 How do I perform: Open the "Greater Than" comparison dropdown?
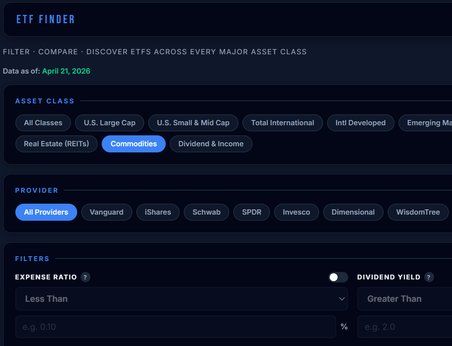pyautogui.click(x=416, y=299)
